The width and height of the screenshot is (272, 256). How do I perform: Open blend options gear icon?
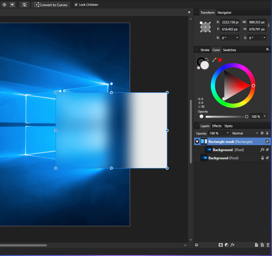coord(262,133)
